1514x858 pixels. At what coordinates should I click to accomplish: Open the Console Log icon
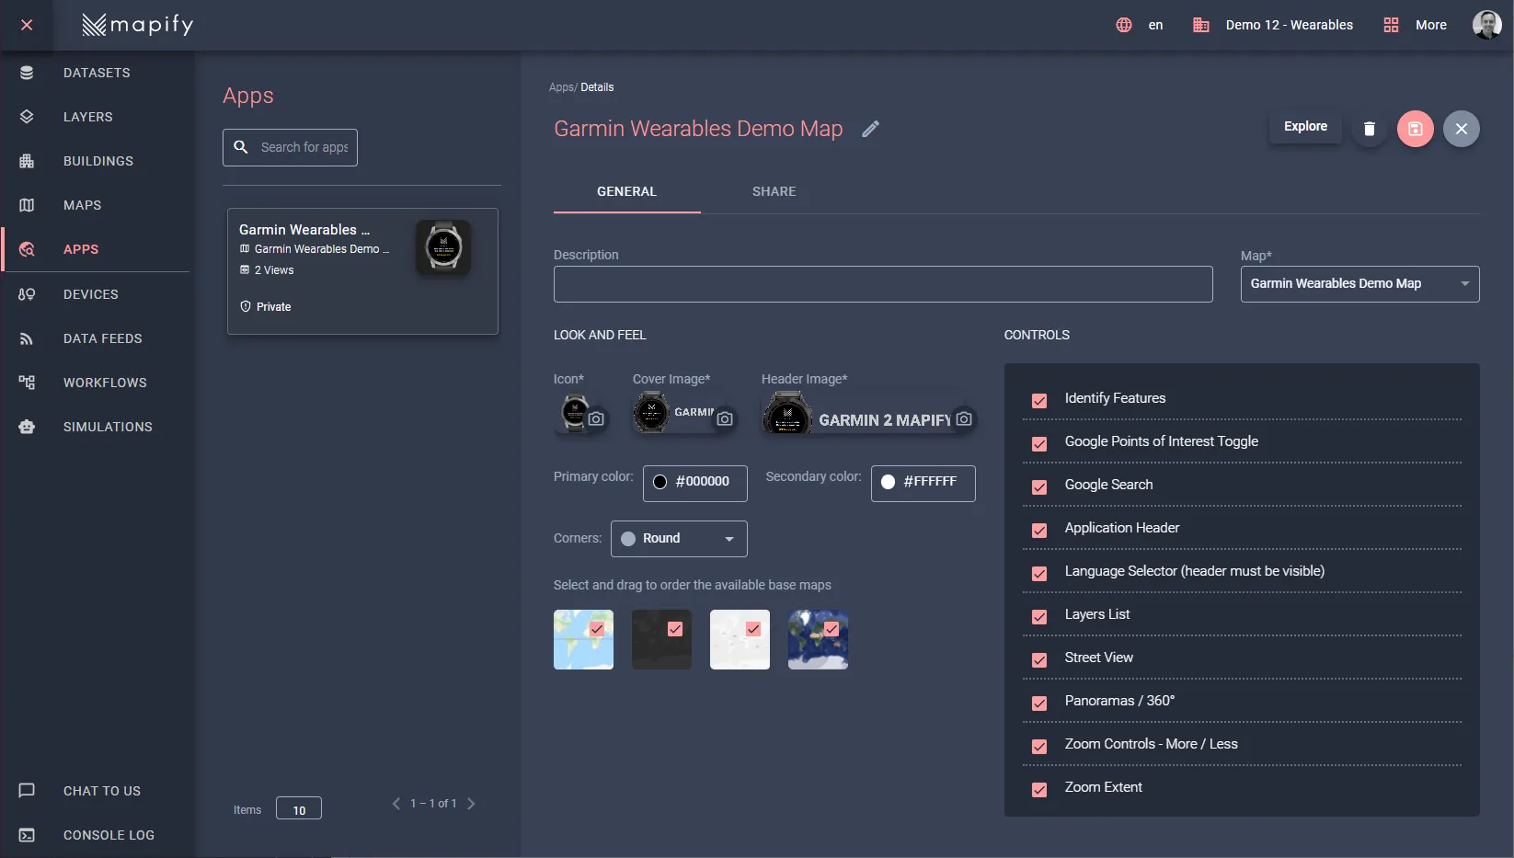pos(27,835)
